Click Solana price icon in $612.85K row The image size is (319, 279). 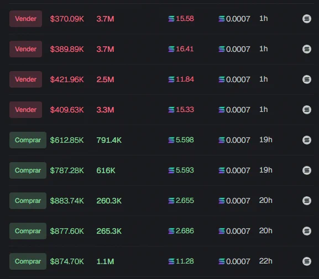222,140
